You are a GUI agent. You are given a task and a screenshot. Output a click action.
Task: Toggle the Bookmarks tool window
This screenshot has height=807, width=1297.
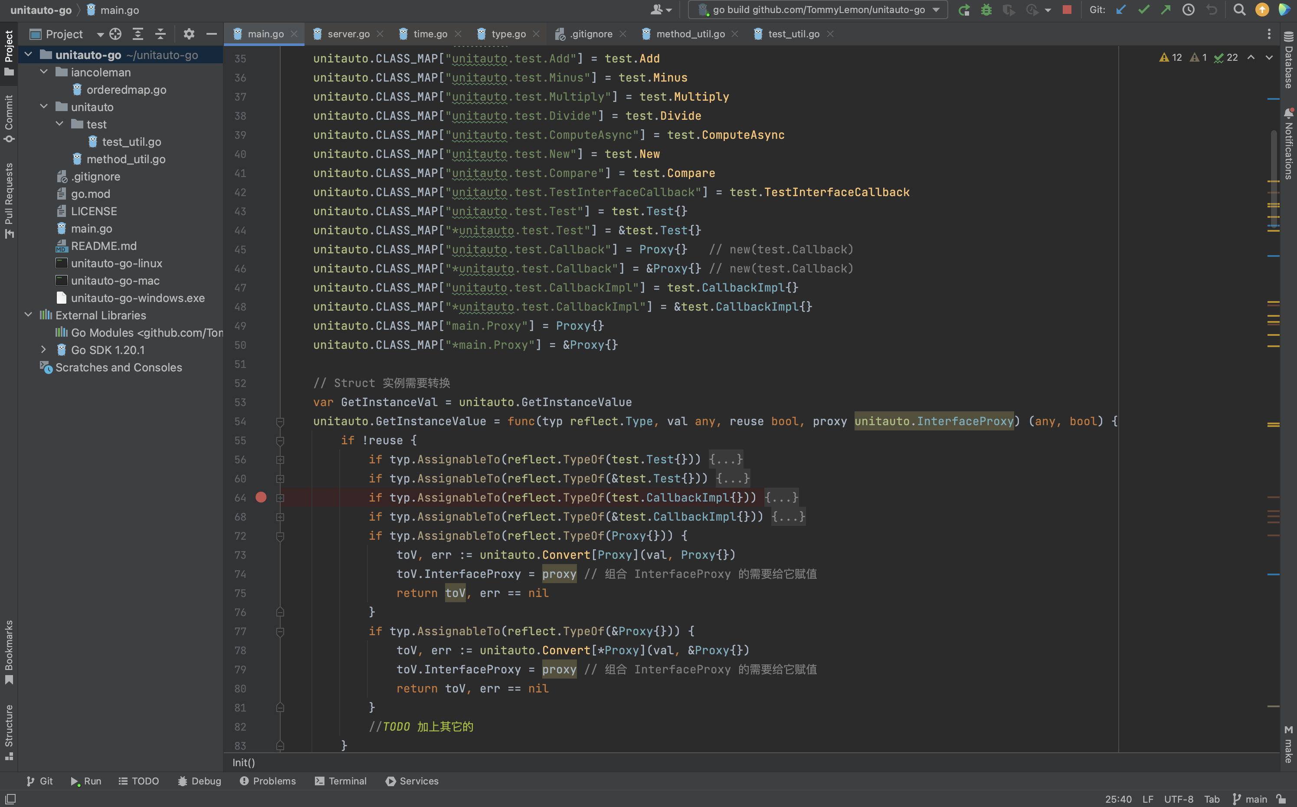[x=9, y=652]
